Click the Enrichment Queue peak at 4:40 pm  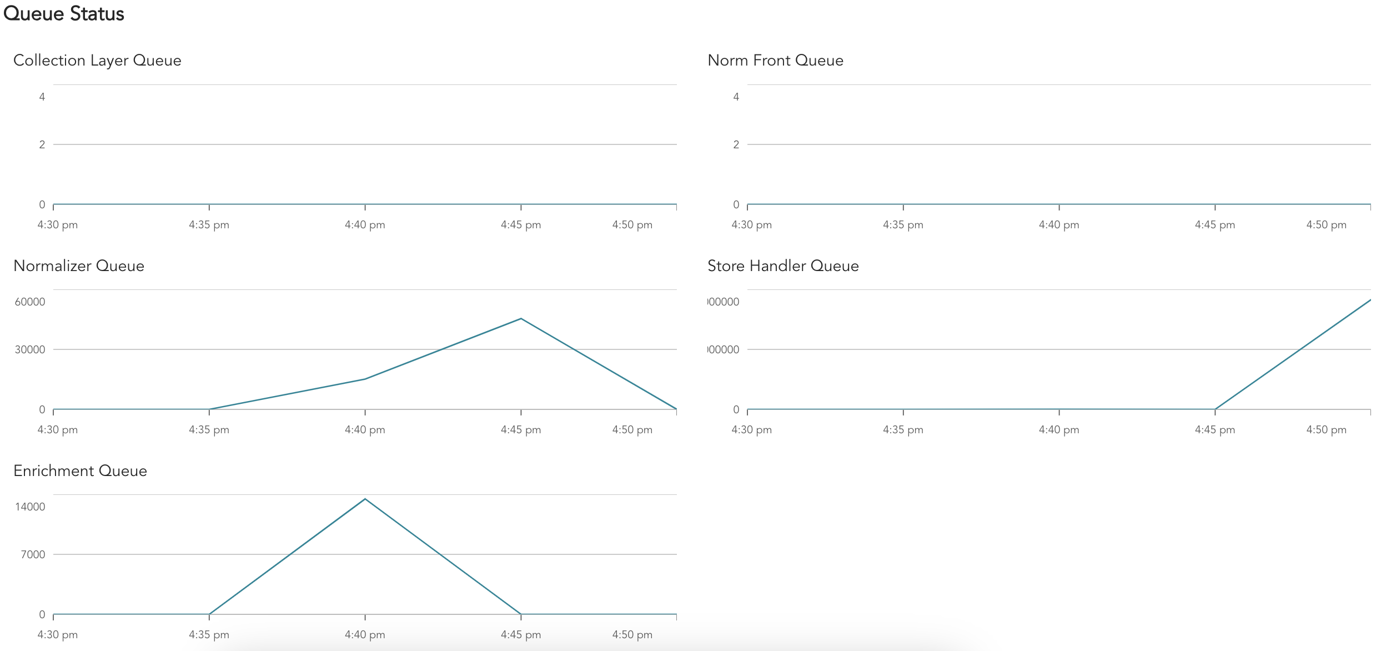tap(365, 499)
